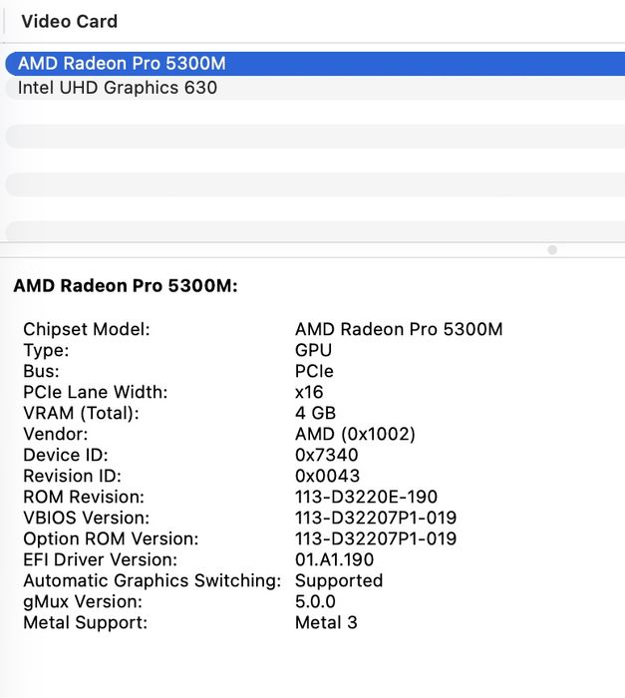Click the Video Card column header
Image resolution: width=625 pixels, height=698 pixels.
tap(70, 21)
